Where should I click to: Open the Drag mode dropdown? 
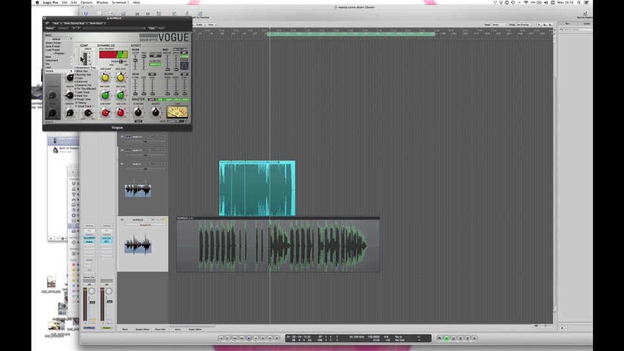524,25
